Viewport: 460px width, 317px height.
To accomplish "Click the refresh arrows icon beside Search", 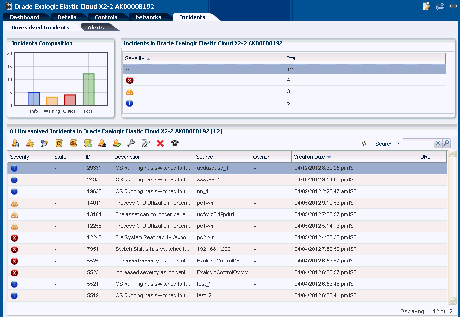I will point(364,144).
